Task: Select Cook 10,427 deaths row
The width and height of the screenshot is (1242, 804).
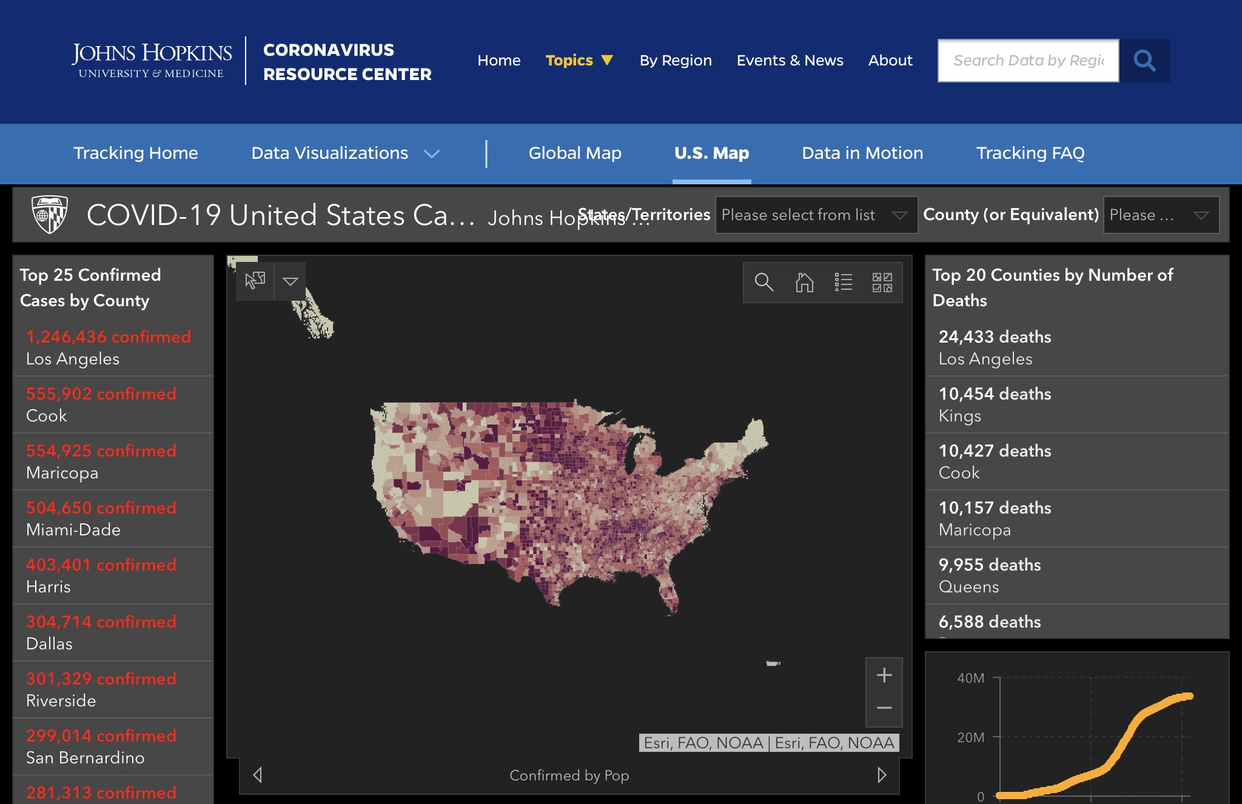Action: click(1077, 461)
